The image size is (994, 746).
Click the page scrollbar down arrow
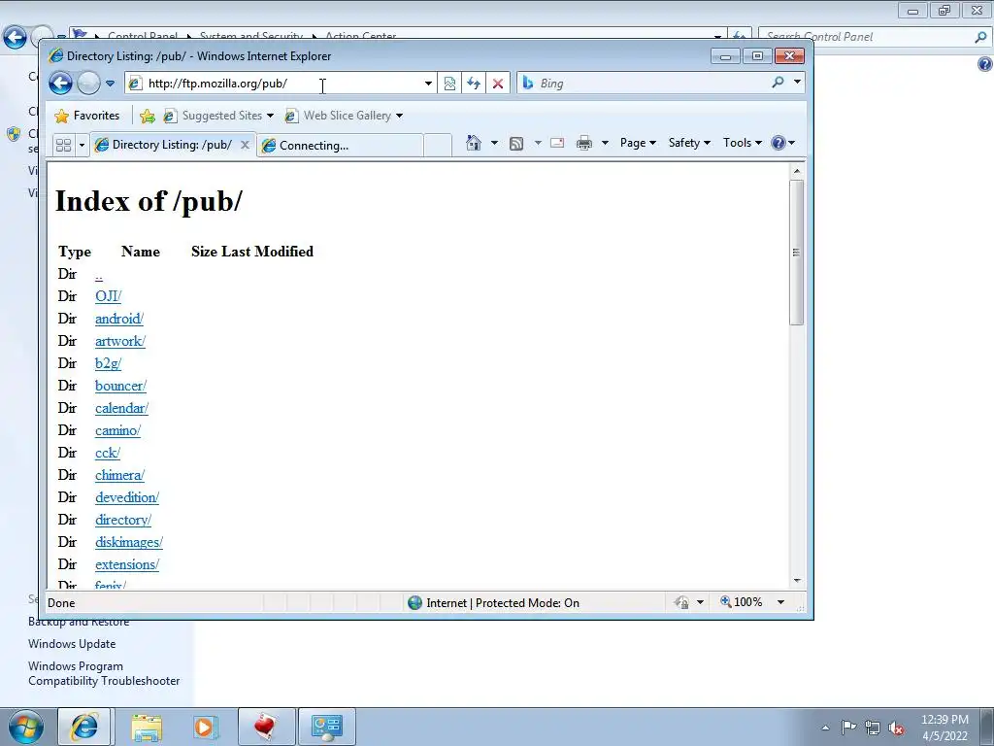797,581
